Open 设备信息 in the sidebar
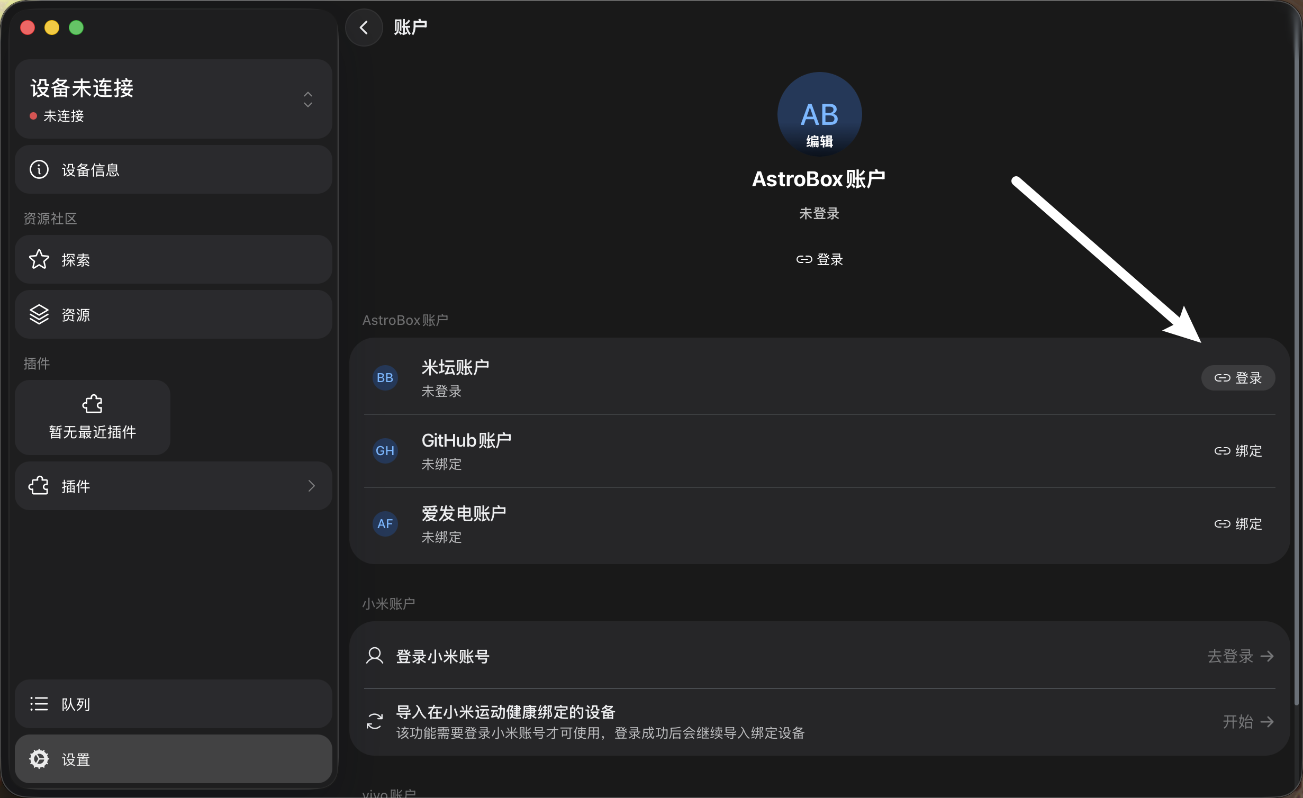Viewport: 1303px width, 798px height. pos(174,169)
